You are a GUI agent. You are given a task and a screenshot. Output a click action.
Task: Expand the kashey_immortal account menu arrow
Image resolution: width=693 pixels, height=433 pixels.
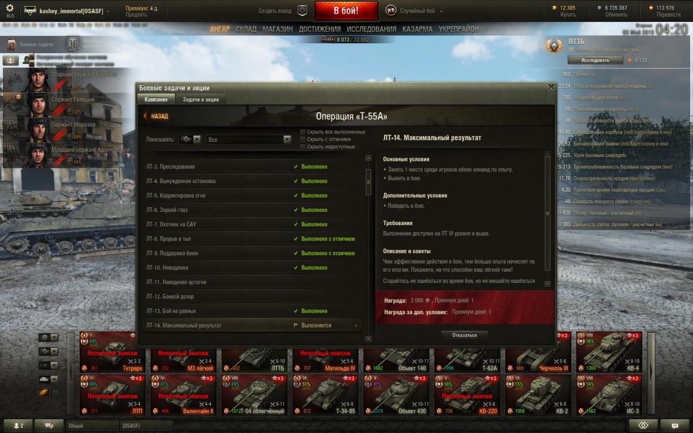[108, 11]
